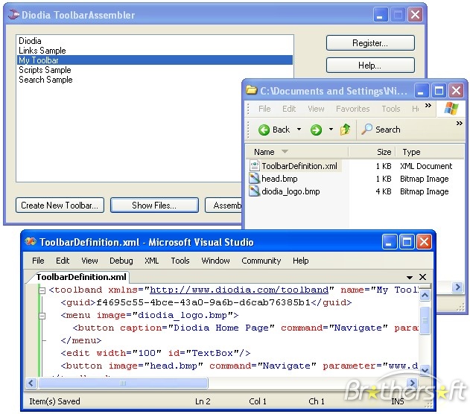Viewport: 470px width, 414px height.
Task: Select My Toolbar in the list
Action: [x=154, y=60]
